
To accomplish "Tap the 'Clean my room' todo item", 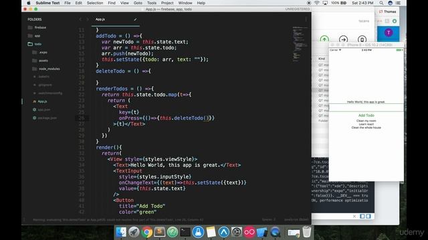I will (366, 121).
